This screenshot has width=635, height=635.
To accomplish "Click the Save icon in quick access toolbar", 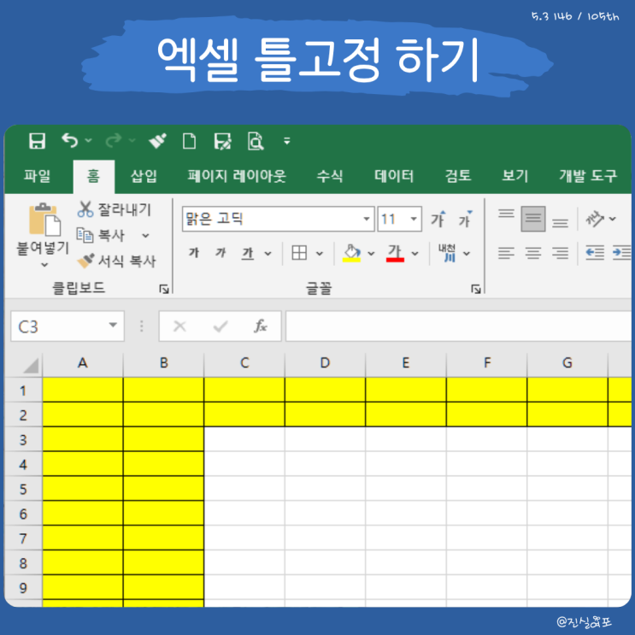I will 37,141.
